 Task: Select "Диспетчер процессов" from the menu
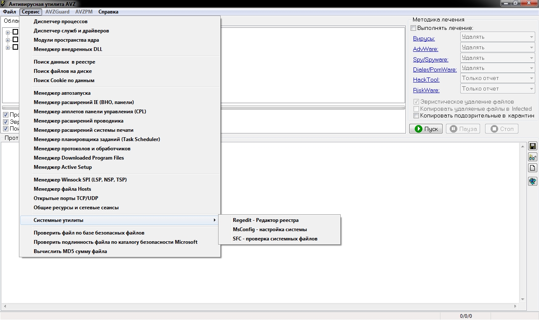120,21
